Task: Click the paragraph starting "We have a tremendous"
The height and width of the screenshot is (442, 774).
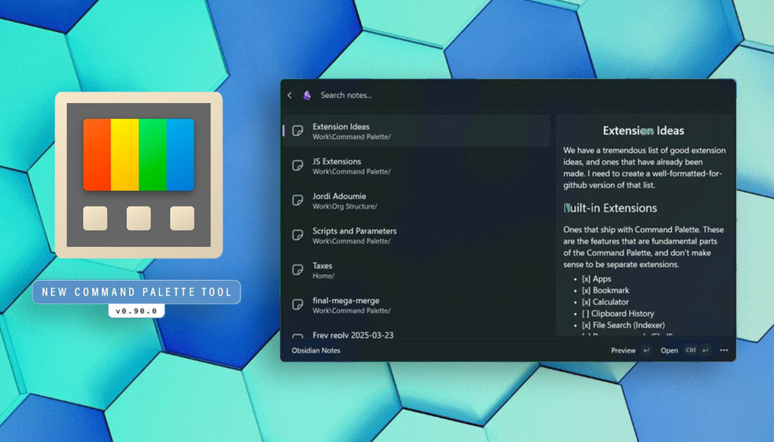Action: coord(644,168)
